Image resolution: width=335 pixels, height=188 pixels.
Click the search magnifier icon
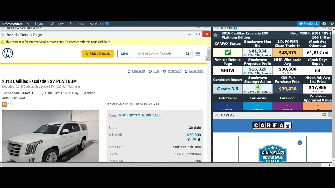(x=188, y=54)
